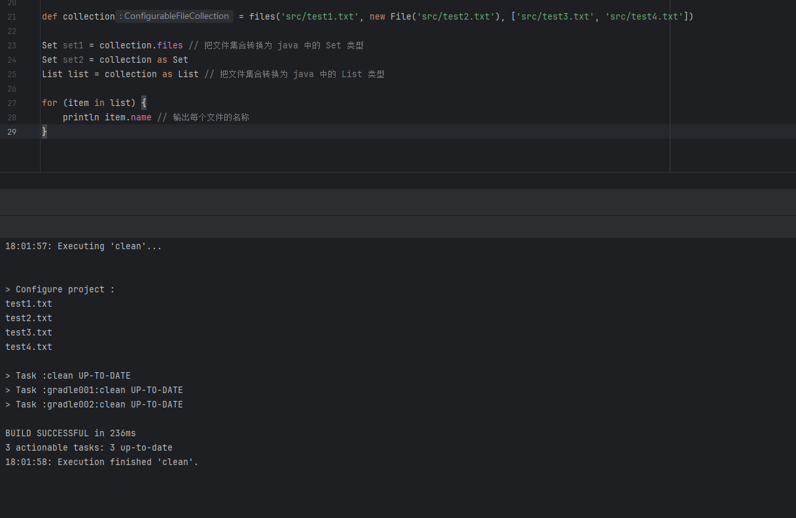Click the console output line "test4.txt"
Screen dimensions: 796x518
pos(29,347)
